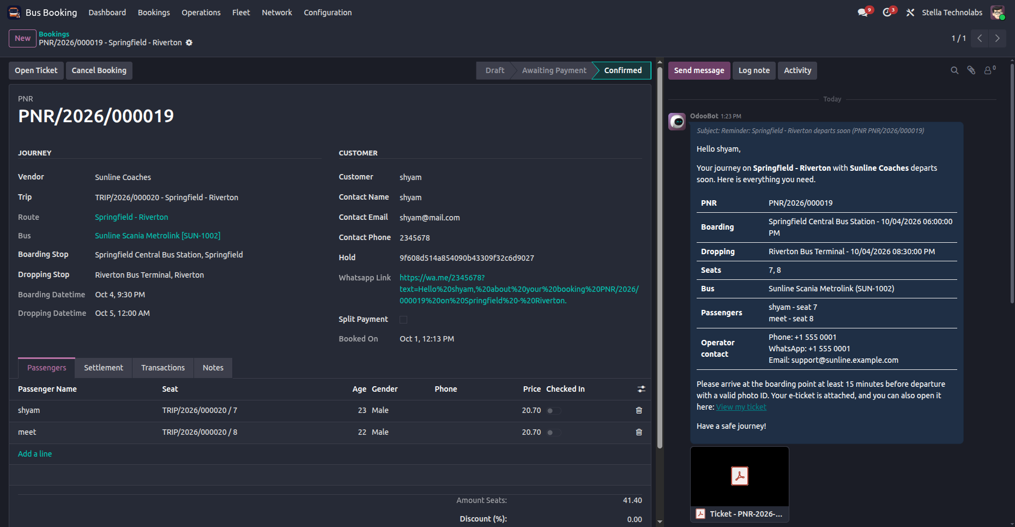Screen dimensions: 1015x527
Task: Open the Sunline Scania Metrolink bus link
Action: point(158,236)
